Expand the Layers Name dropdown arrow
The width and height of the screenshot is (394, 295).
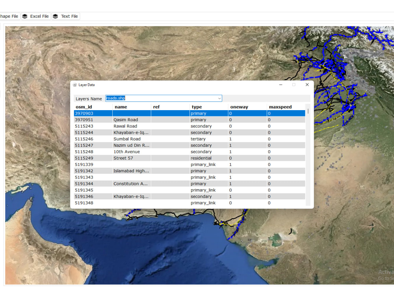click(x=219, y=98)
